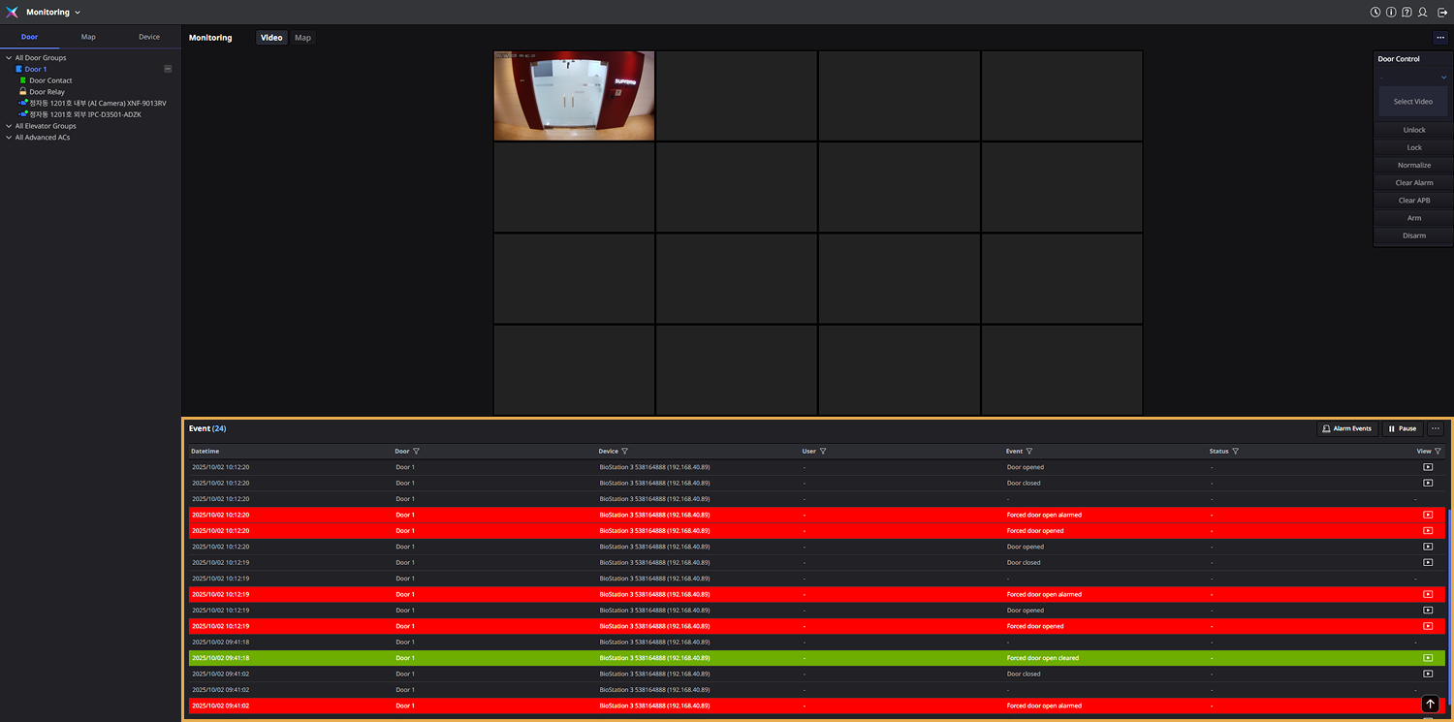Select the live camera feed thumbnail

click(x=574, y=96)
